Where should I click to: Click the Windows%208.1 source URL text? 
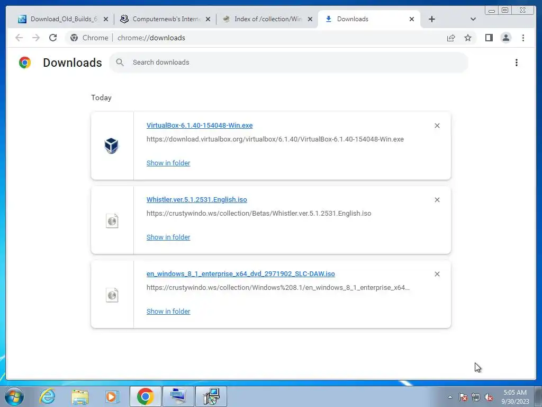click(278, 287)
